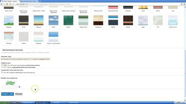Switch to the Screen Recorder browser tab

pyautogui.click(x=29, y=1)
